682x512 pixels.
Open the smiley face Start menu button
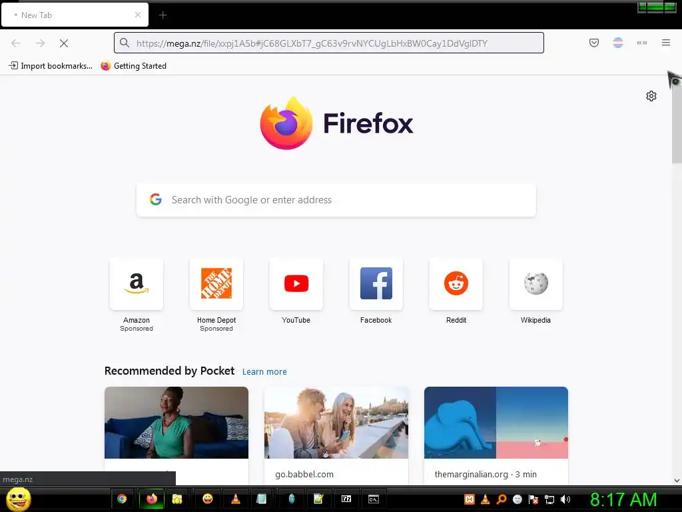[18, 499]
